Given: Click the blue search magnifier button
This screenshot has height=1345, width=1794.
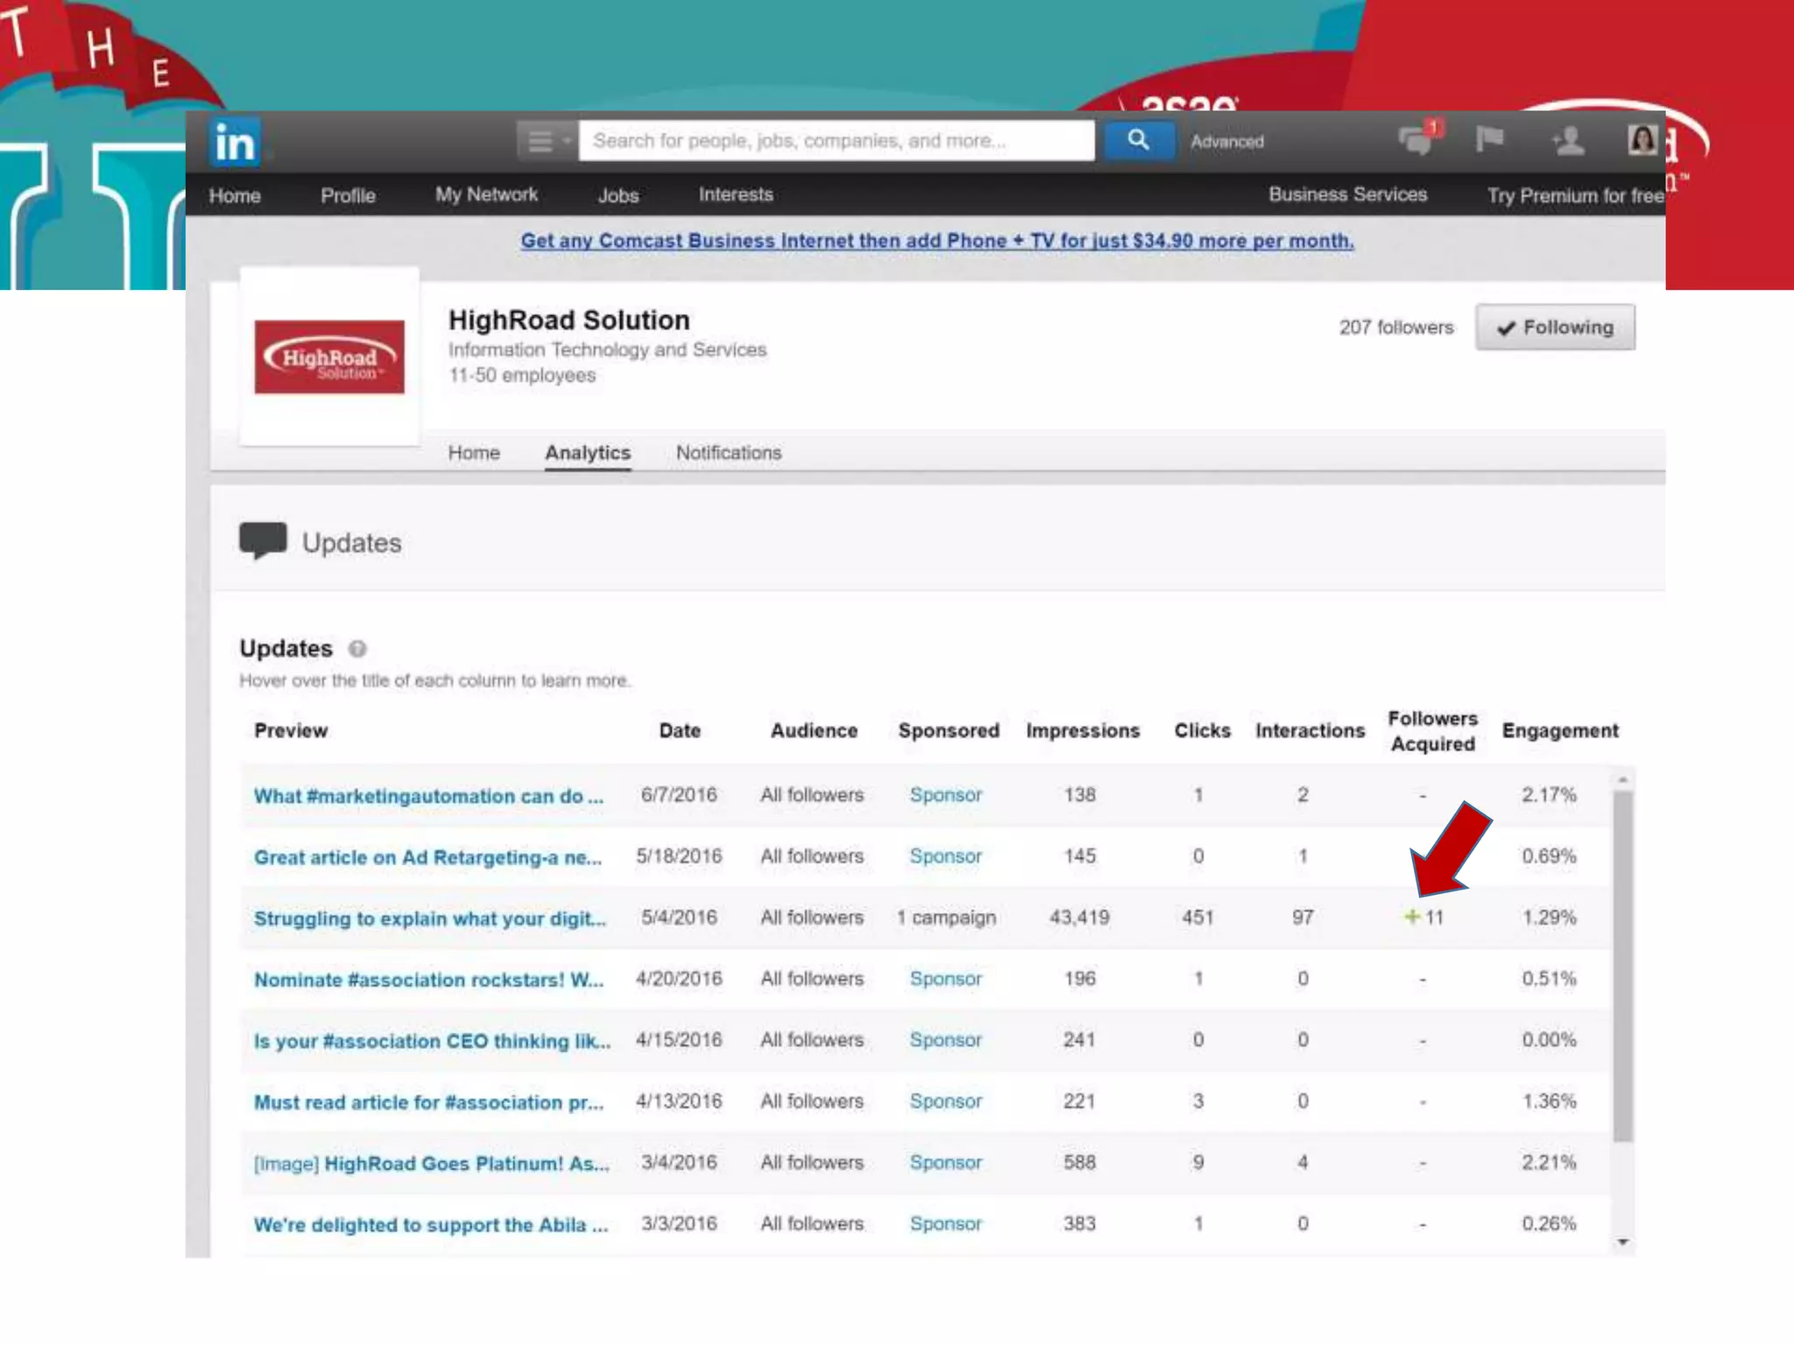Looking at the screenshot, I should pos(1138,140).
